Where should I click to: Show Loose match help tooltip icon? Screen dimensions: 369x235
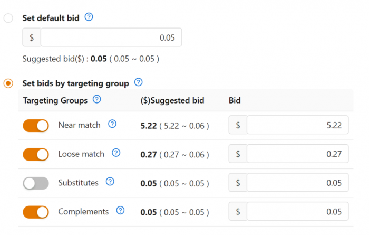116,153
